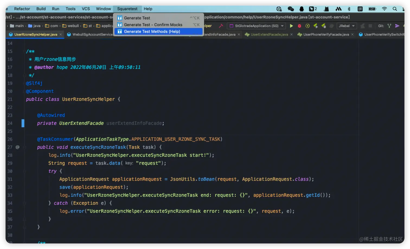410x249 pixels.
Task: Choose Generate Test - Confirm Mocks
Action: (158, 25)
